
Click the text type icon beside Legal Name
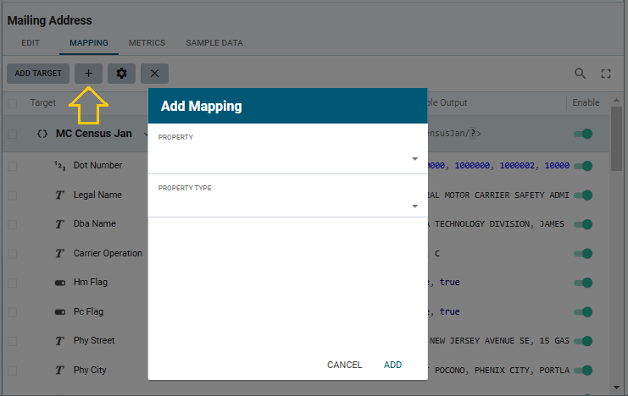click(59, 195)
